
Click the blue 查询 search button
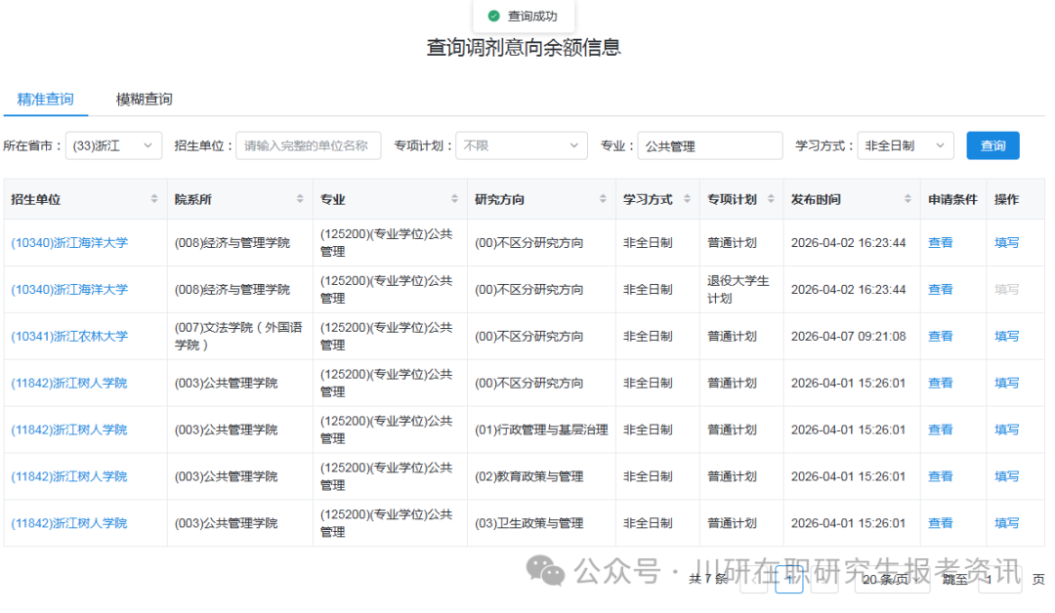pyautogui.click(x=992, y=144)
